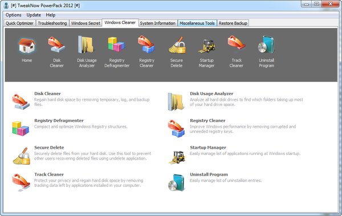The height and width of the screenshot is (216, 342).
Task: Open the Restore Backup tab
Action: click(233, 23)
